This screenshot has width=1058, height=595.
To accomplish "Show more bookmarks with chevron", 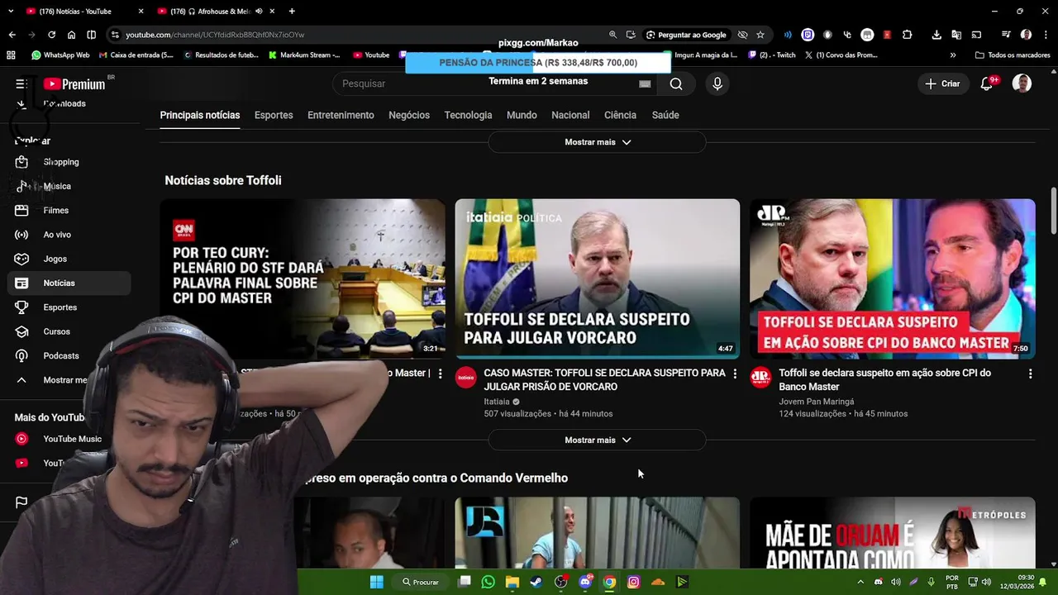I will [953, 55].
